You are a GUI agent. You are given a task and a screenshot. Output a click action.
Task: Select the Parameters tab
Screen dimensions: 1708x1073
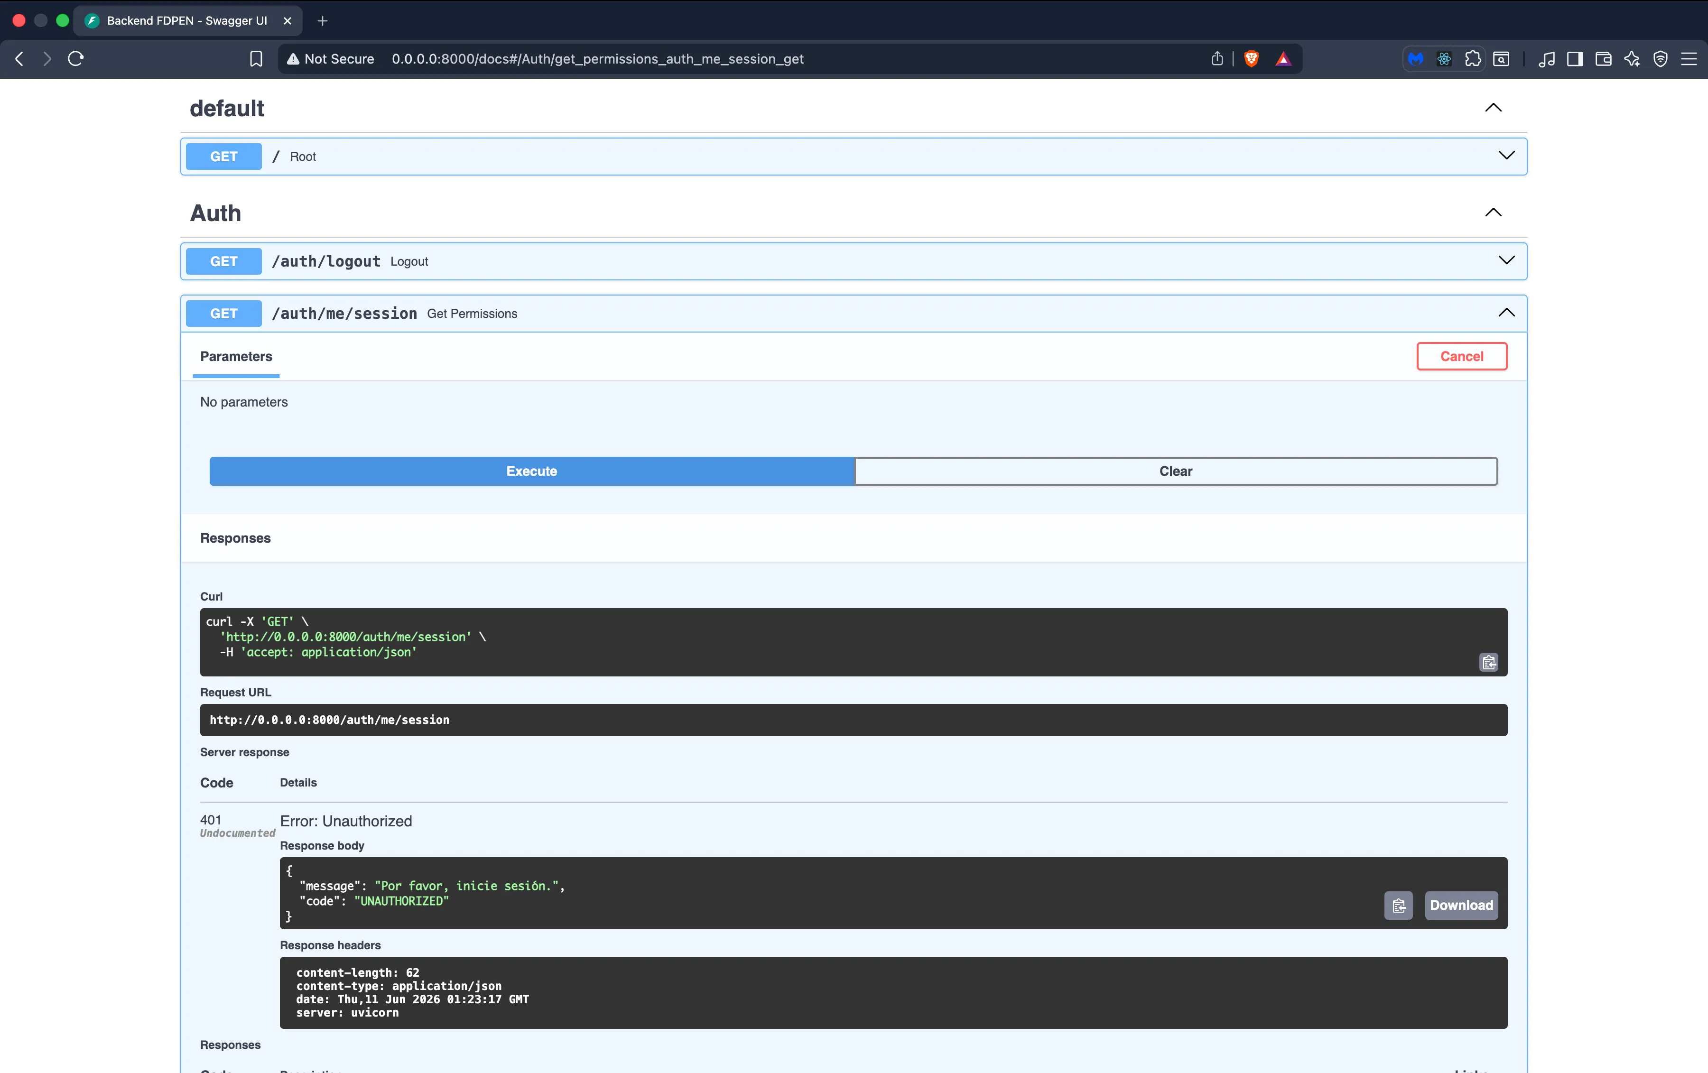(235, 357)
